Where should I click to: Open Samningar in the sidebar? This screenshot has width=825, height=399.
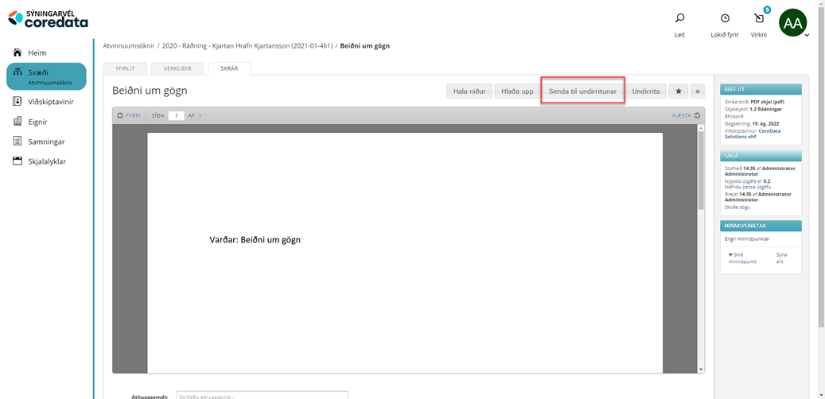coord(46,141)
